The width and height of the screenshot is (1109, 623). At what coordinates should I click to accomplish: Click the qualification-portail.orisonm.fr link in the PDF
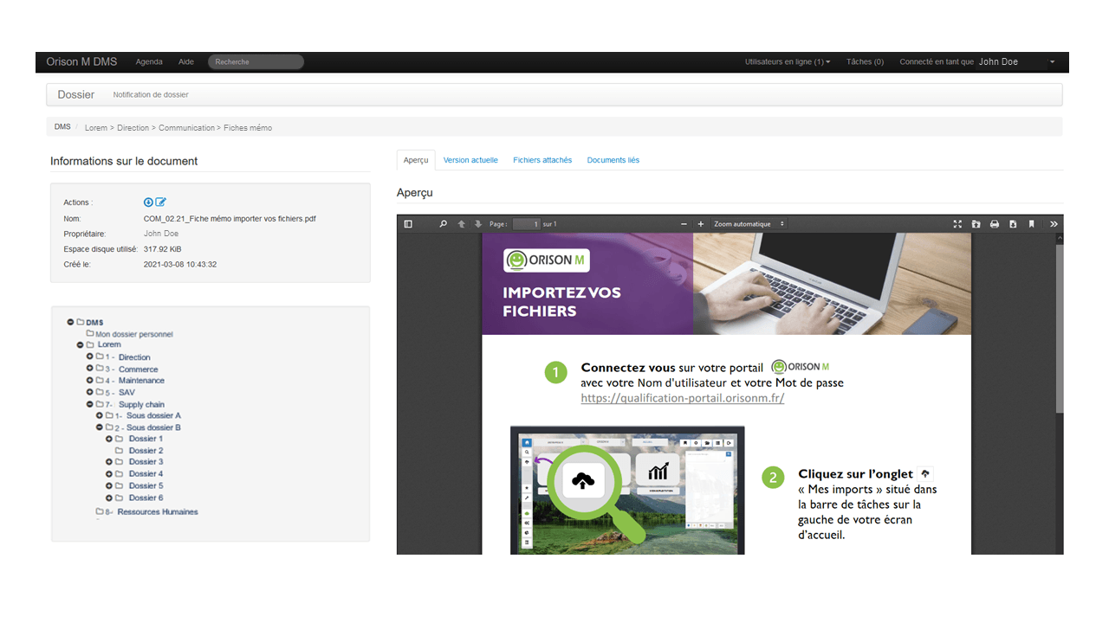[683, 399]
